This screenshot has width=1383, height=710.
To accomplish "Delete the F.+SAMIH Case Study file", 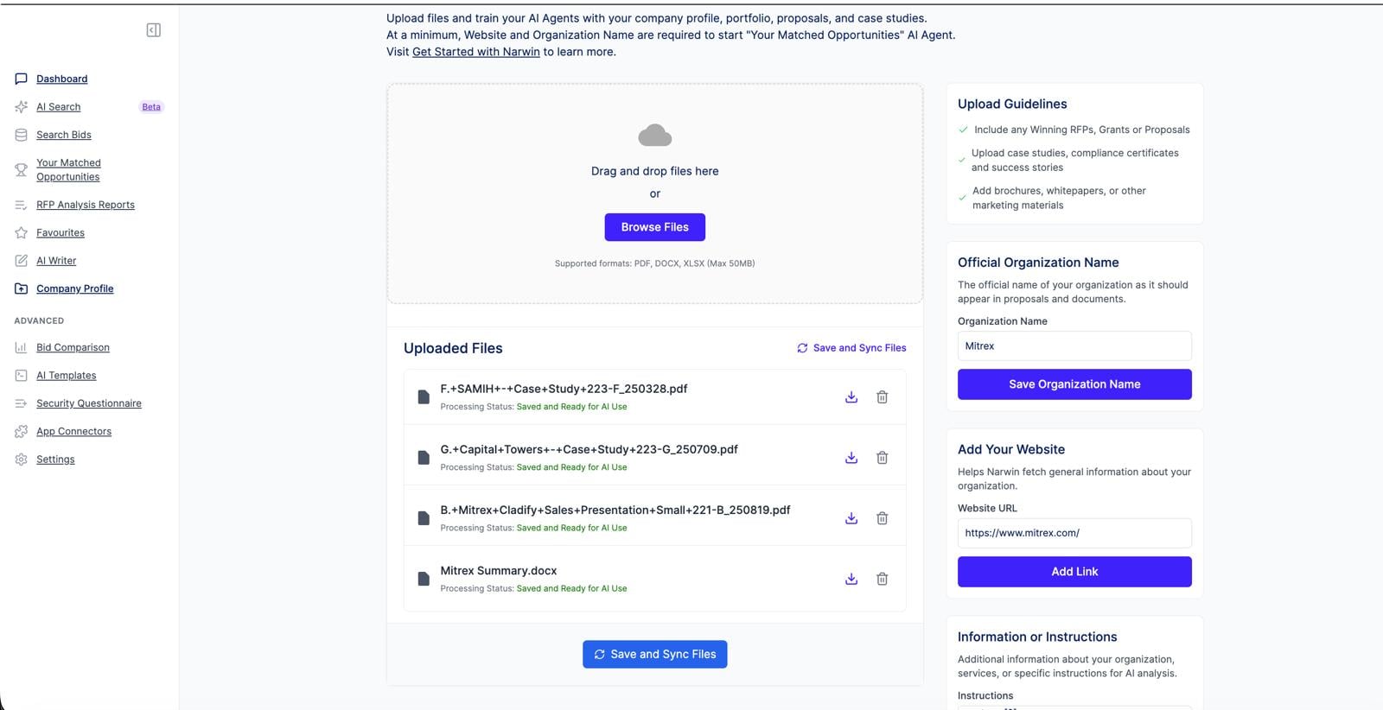I will (882, 397).
